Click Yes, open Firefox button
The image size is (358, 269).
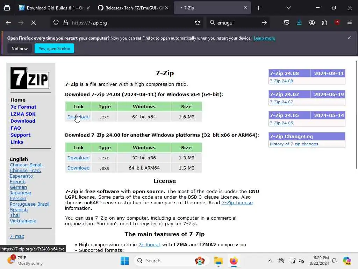click(x=54, y=48)
